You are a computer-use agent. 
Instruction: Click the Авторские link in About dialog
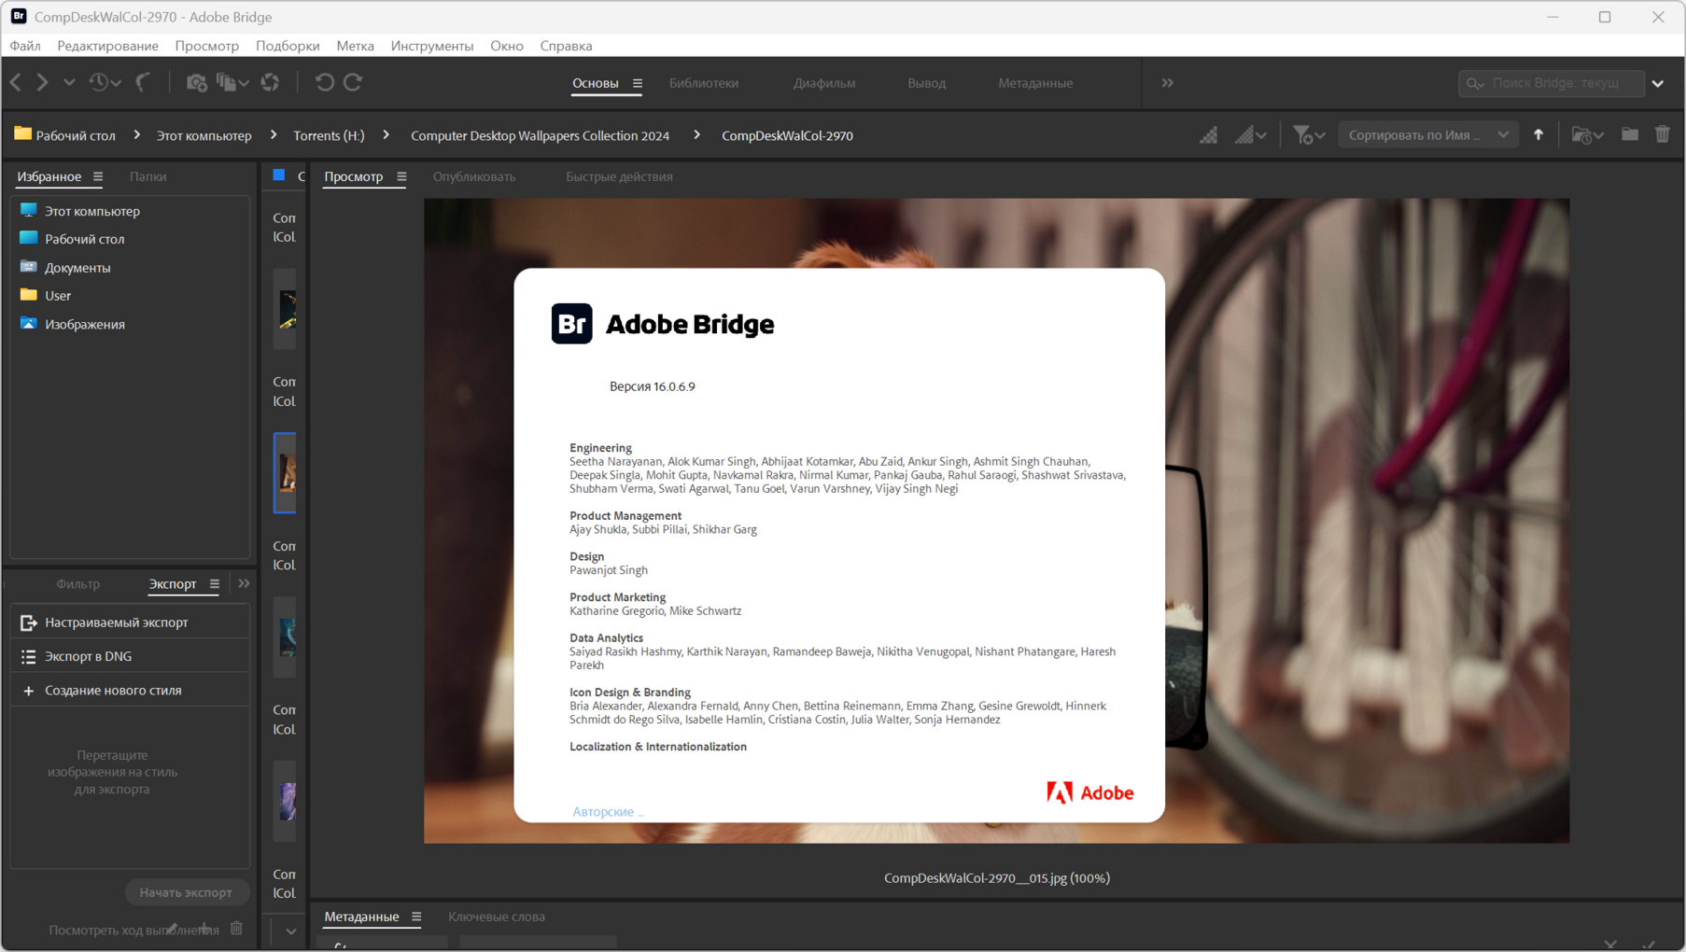click(x=608, y=812)
